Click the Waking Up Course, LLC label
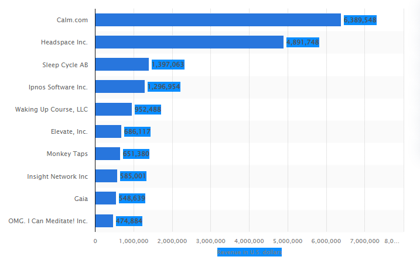 (52, 109)
